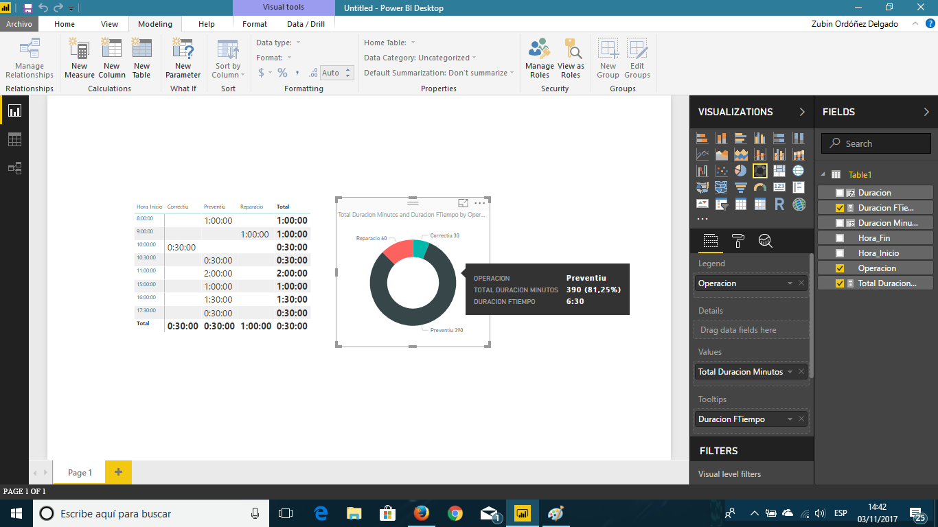Uncheck the Operacion field
Screen dimensions: 938x527
(x=840, y=268)
